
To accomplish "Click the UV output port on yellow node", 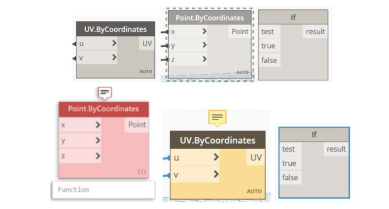I will [x=256, y=157].
